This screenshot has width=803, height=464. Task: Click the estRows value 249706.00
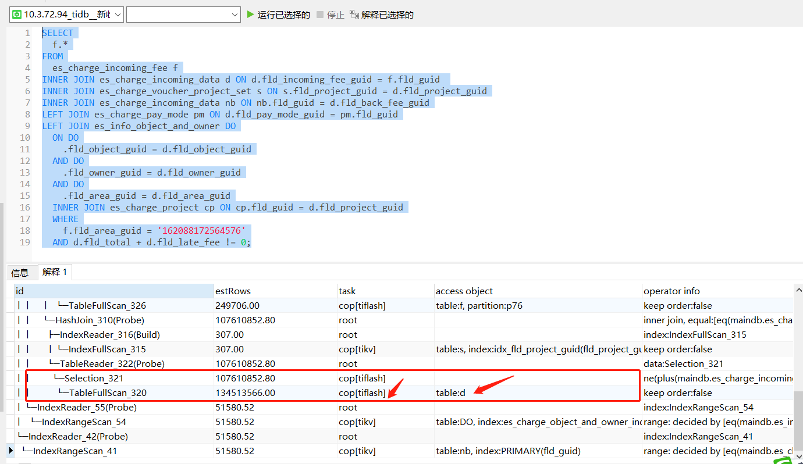point(237,305)
